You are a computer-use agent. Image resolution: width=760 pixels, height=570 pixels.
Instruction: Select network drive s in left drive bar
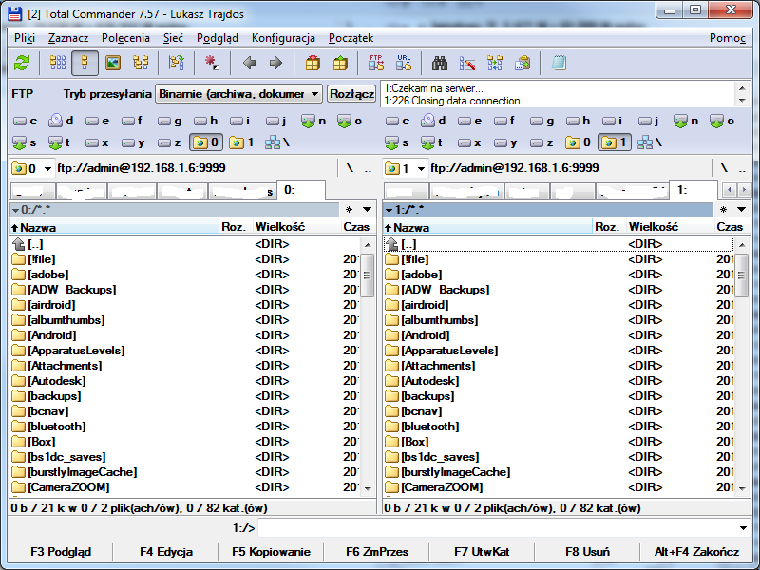25,143
